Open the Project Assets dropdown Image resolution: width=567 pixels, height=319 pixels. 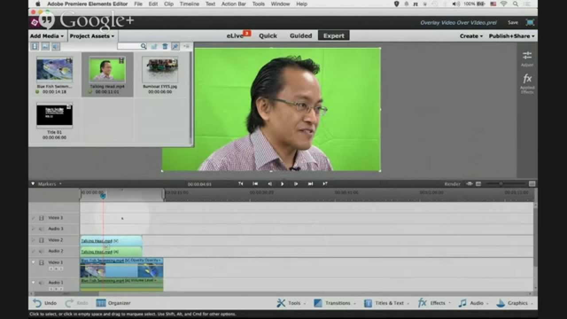point(92,36)
